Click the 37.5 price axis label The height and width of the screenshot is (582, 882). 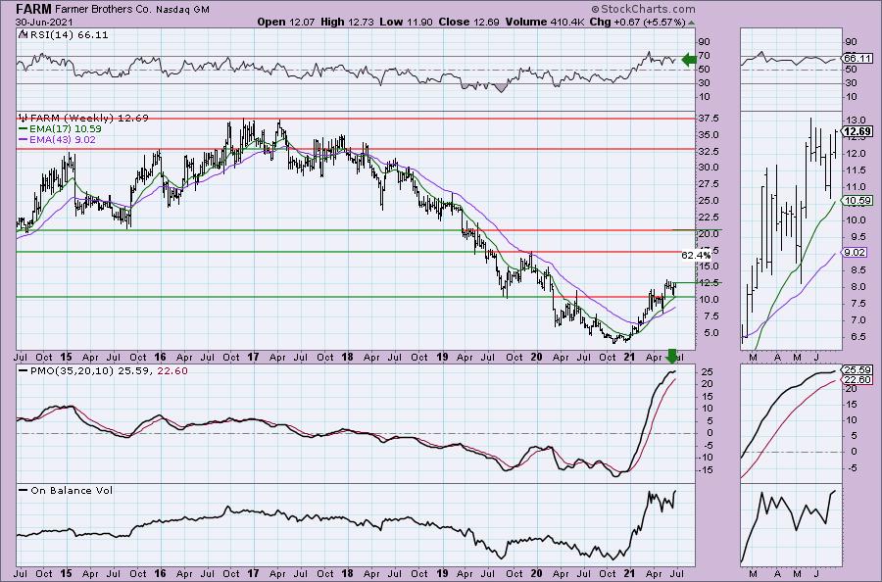coord(709,119)
